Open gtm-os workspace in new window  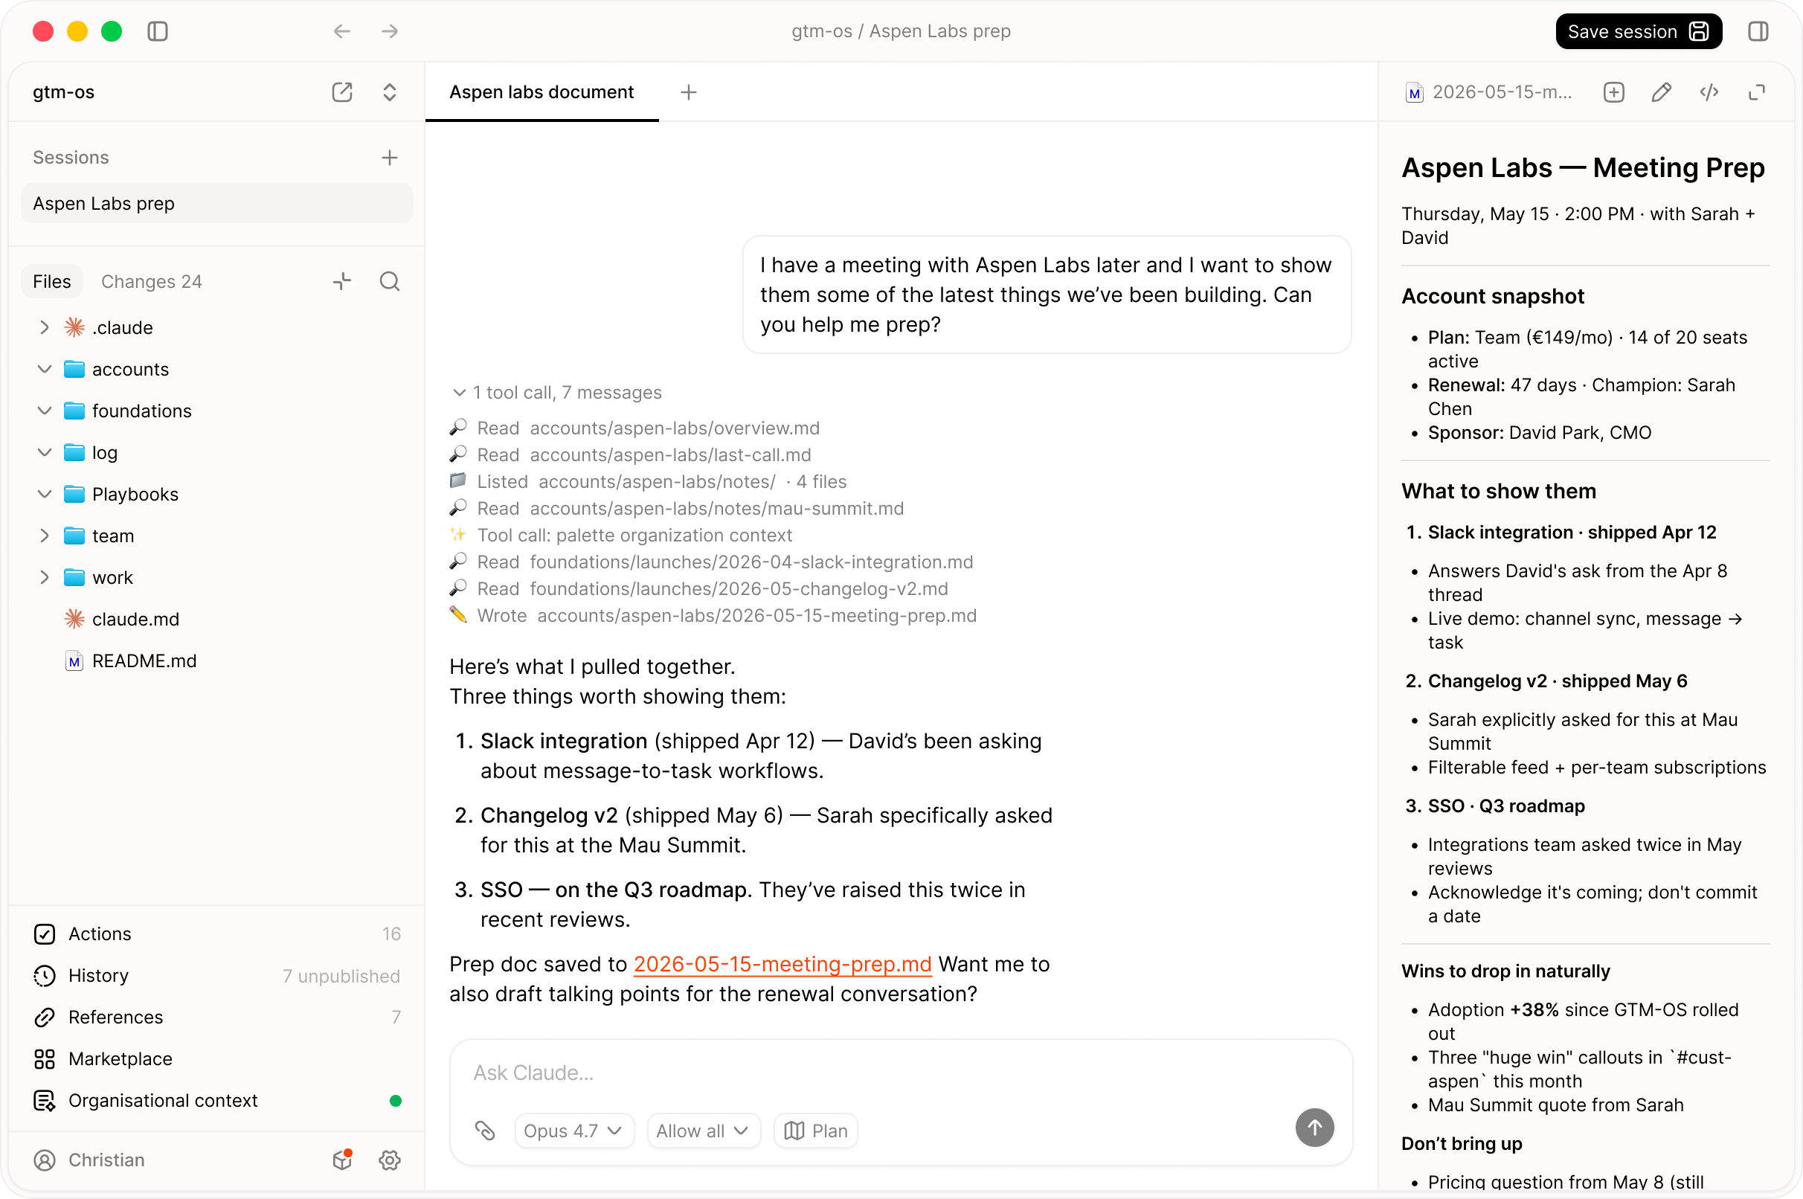pos(342,91)
